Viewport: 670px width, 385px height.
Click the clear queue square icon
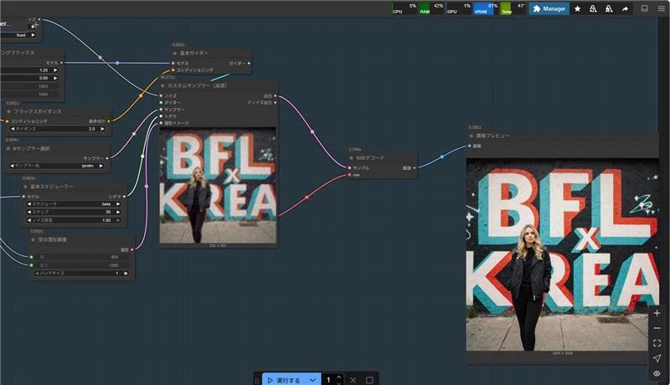[369, 380]
